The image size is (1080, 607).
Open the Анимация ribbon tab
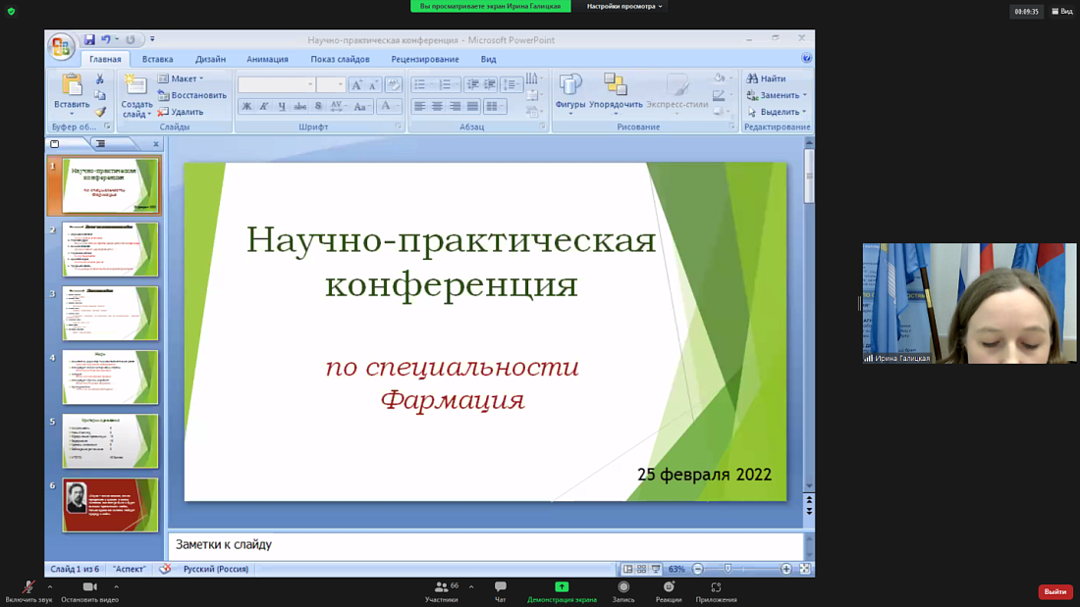pyautogui.click(x=270, y=59)
